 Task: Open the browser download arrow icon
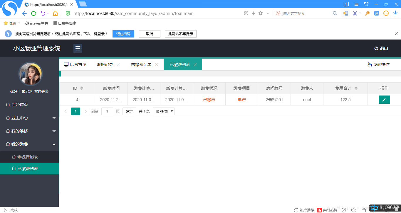[395, 13]
